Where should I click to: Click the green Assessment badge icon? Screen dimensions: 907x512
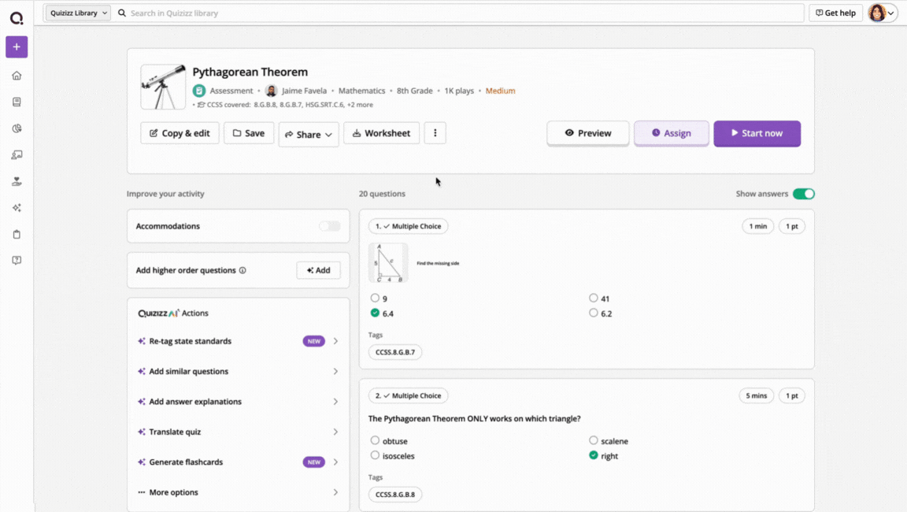pos(199,91)
